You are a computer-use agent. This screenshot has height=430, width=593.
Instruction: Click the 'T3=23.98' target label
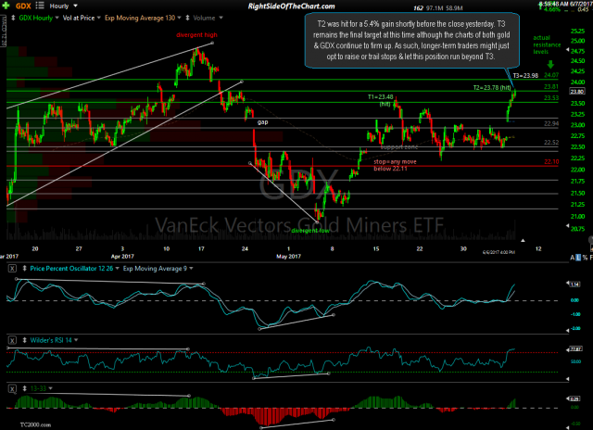click(525, 76)
